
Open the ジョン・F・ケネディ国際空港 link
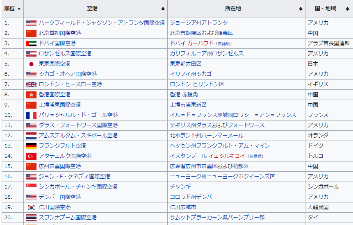coord(75,176)
